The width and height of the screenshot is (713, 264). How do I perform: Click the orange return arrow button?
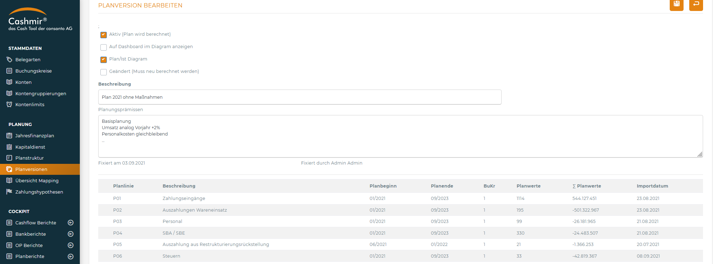coord(696,5)
